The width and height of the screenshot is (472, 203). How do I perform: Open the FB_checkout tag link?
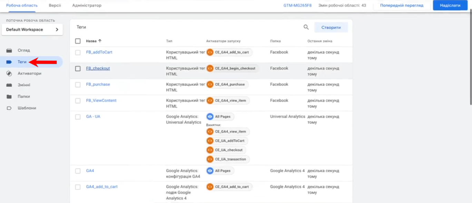98,69
